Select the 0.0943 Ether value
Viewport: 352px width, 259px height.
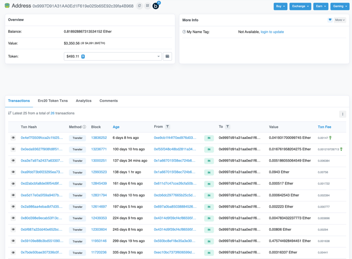coord(279,172)
